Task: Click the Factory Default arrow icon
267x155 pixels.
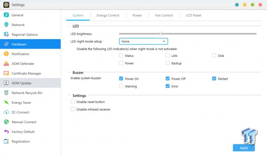Action: coord(6,131)
